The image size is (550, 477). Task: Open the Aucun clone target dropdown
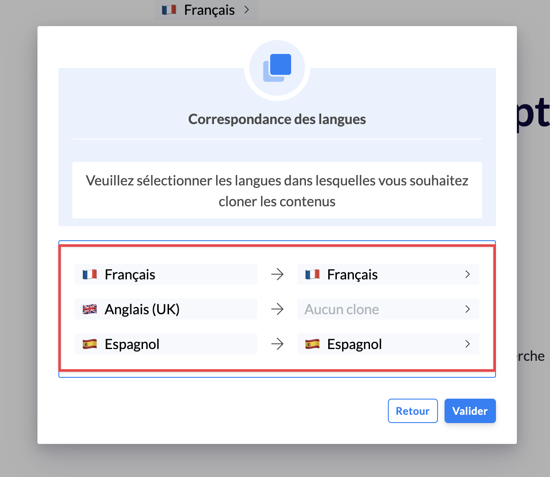tap(388, 309)
